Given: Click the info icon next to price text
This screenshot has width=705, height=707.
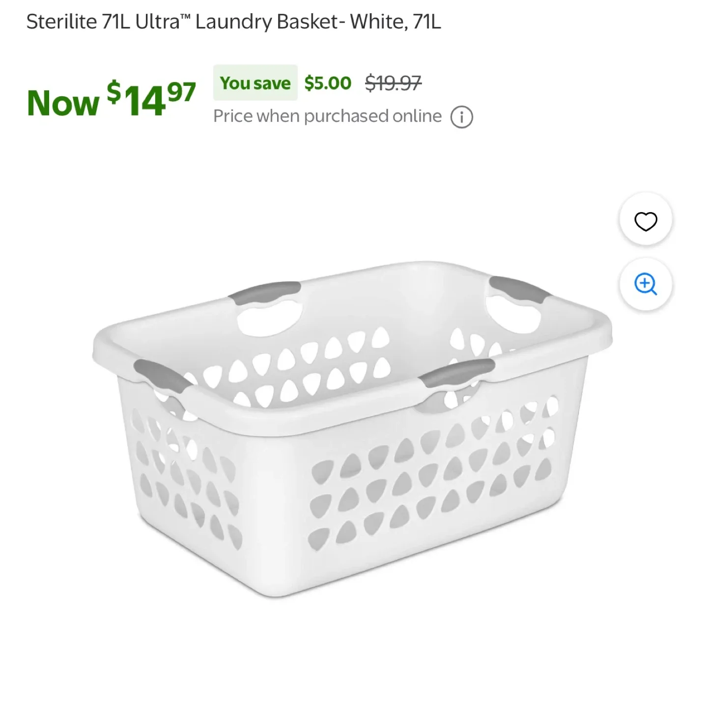Looking at the screenshot, I should (x=461, y=116).
